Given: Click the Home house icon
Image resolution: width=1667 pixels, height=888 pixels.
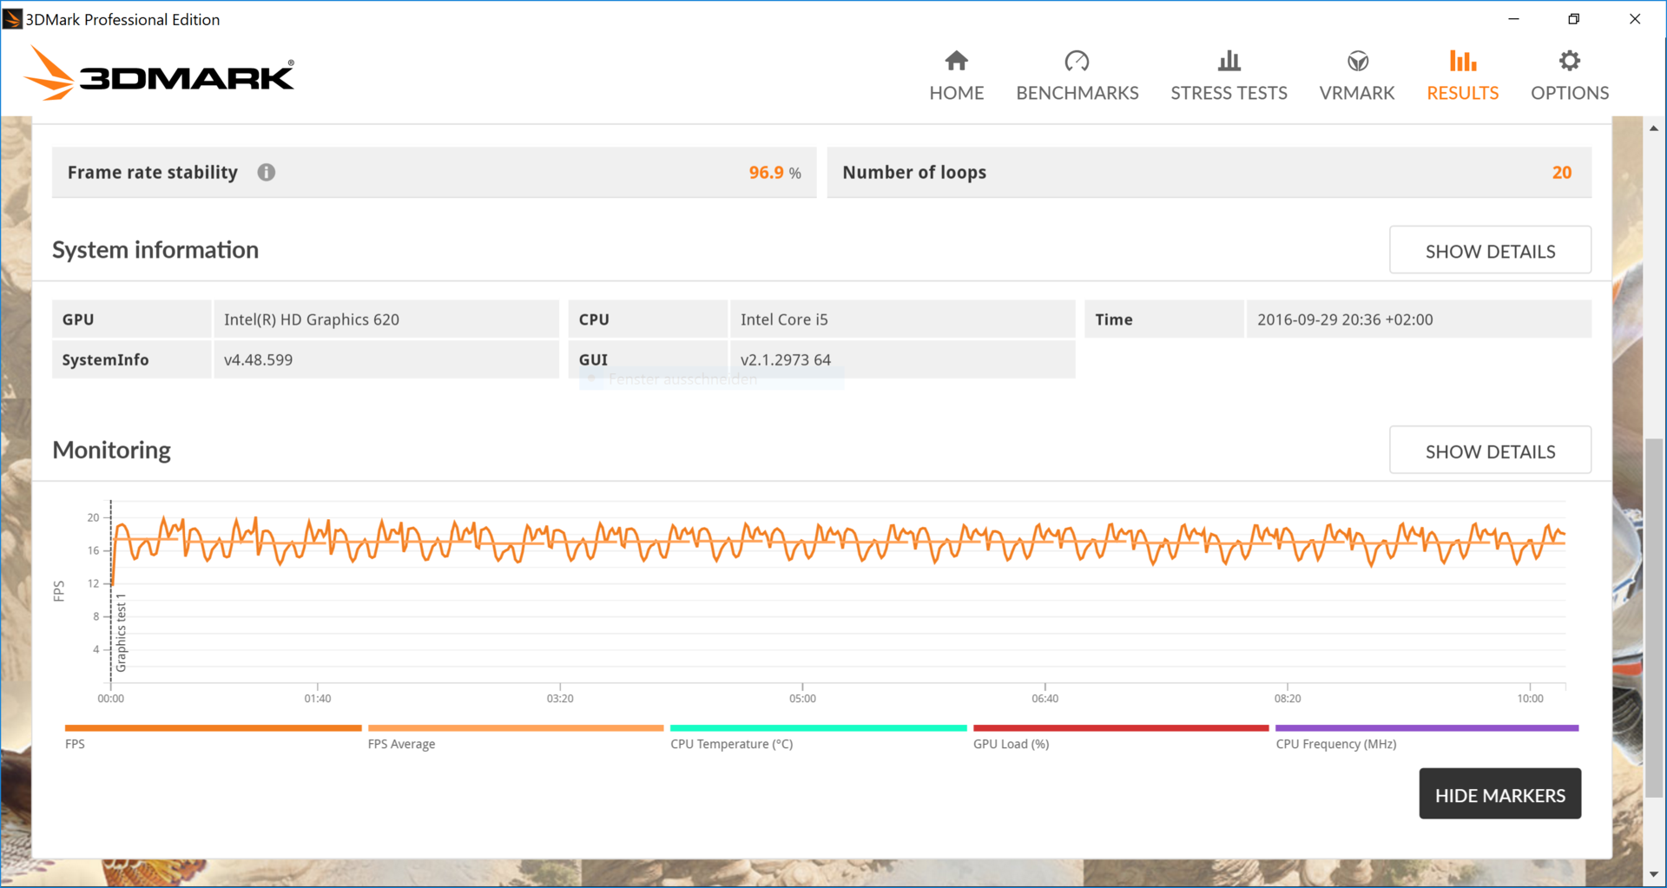Looking at the screenshot, I should (956, 61).
